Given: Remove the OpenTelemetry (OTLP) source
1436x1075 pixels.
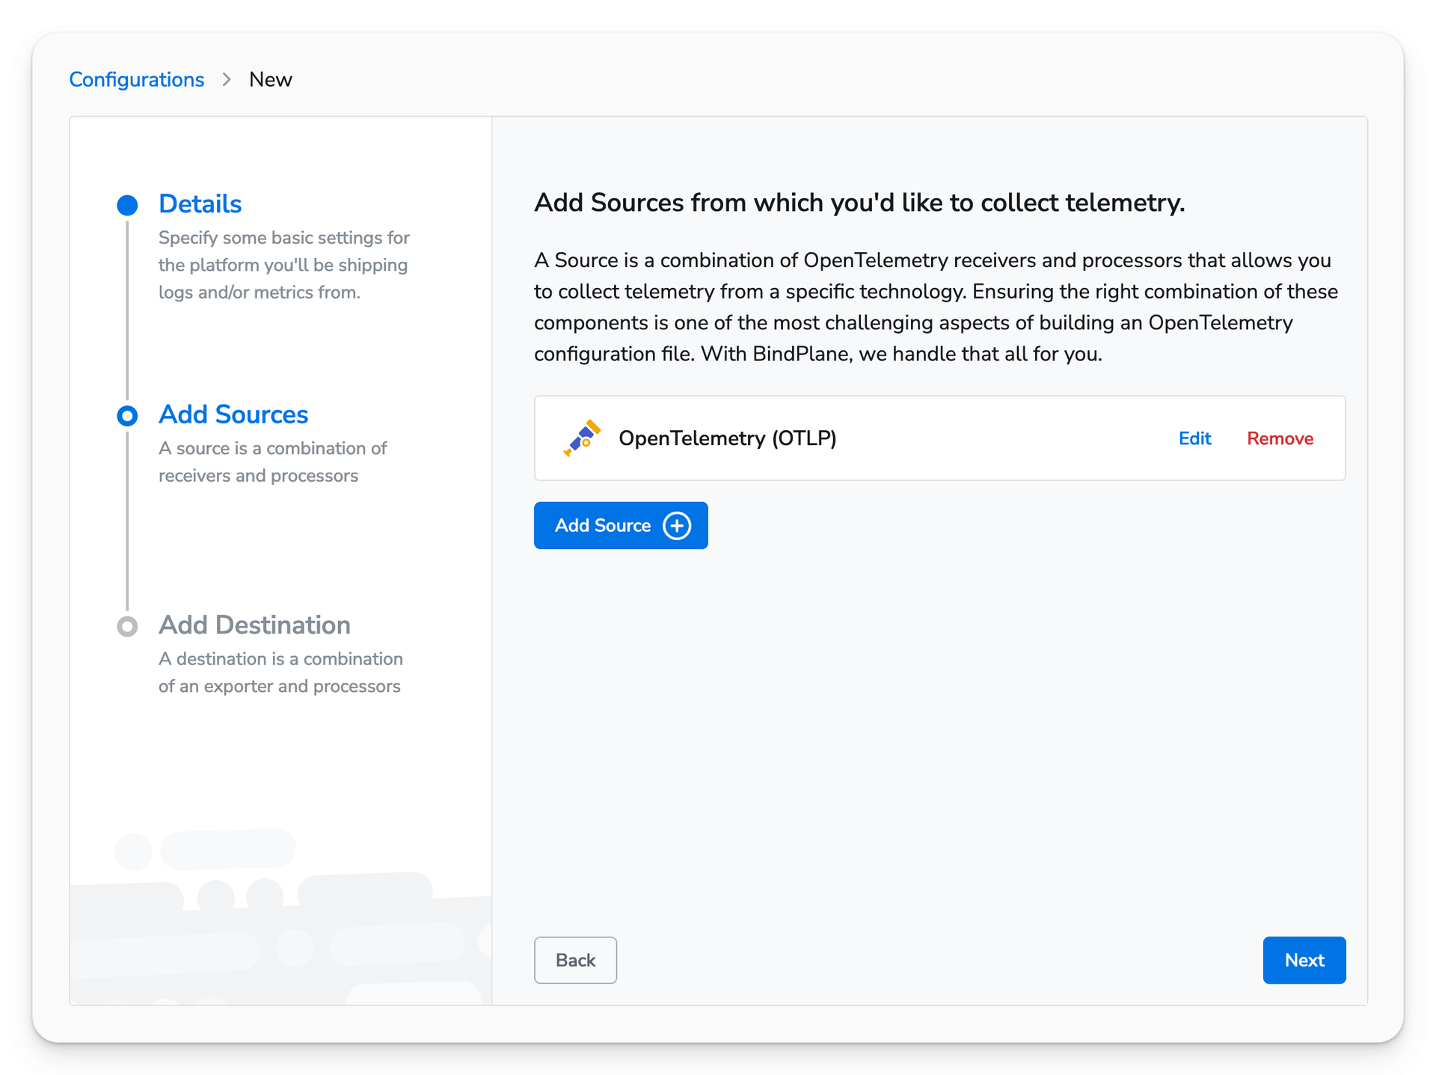Looking at the screenshot, I should pos(1280,438).
